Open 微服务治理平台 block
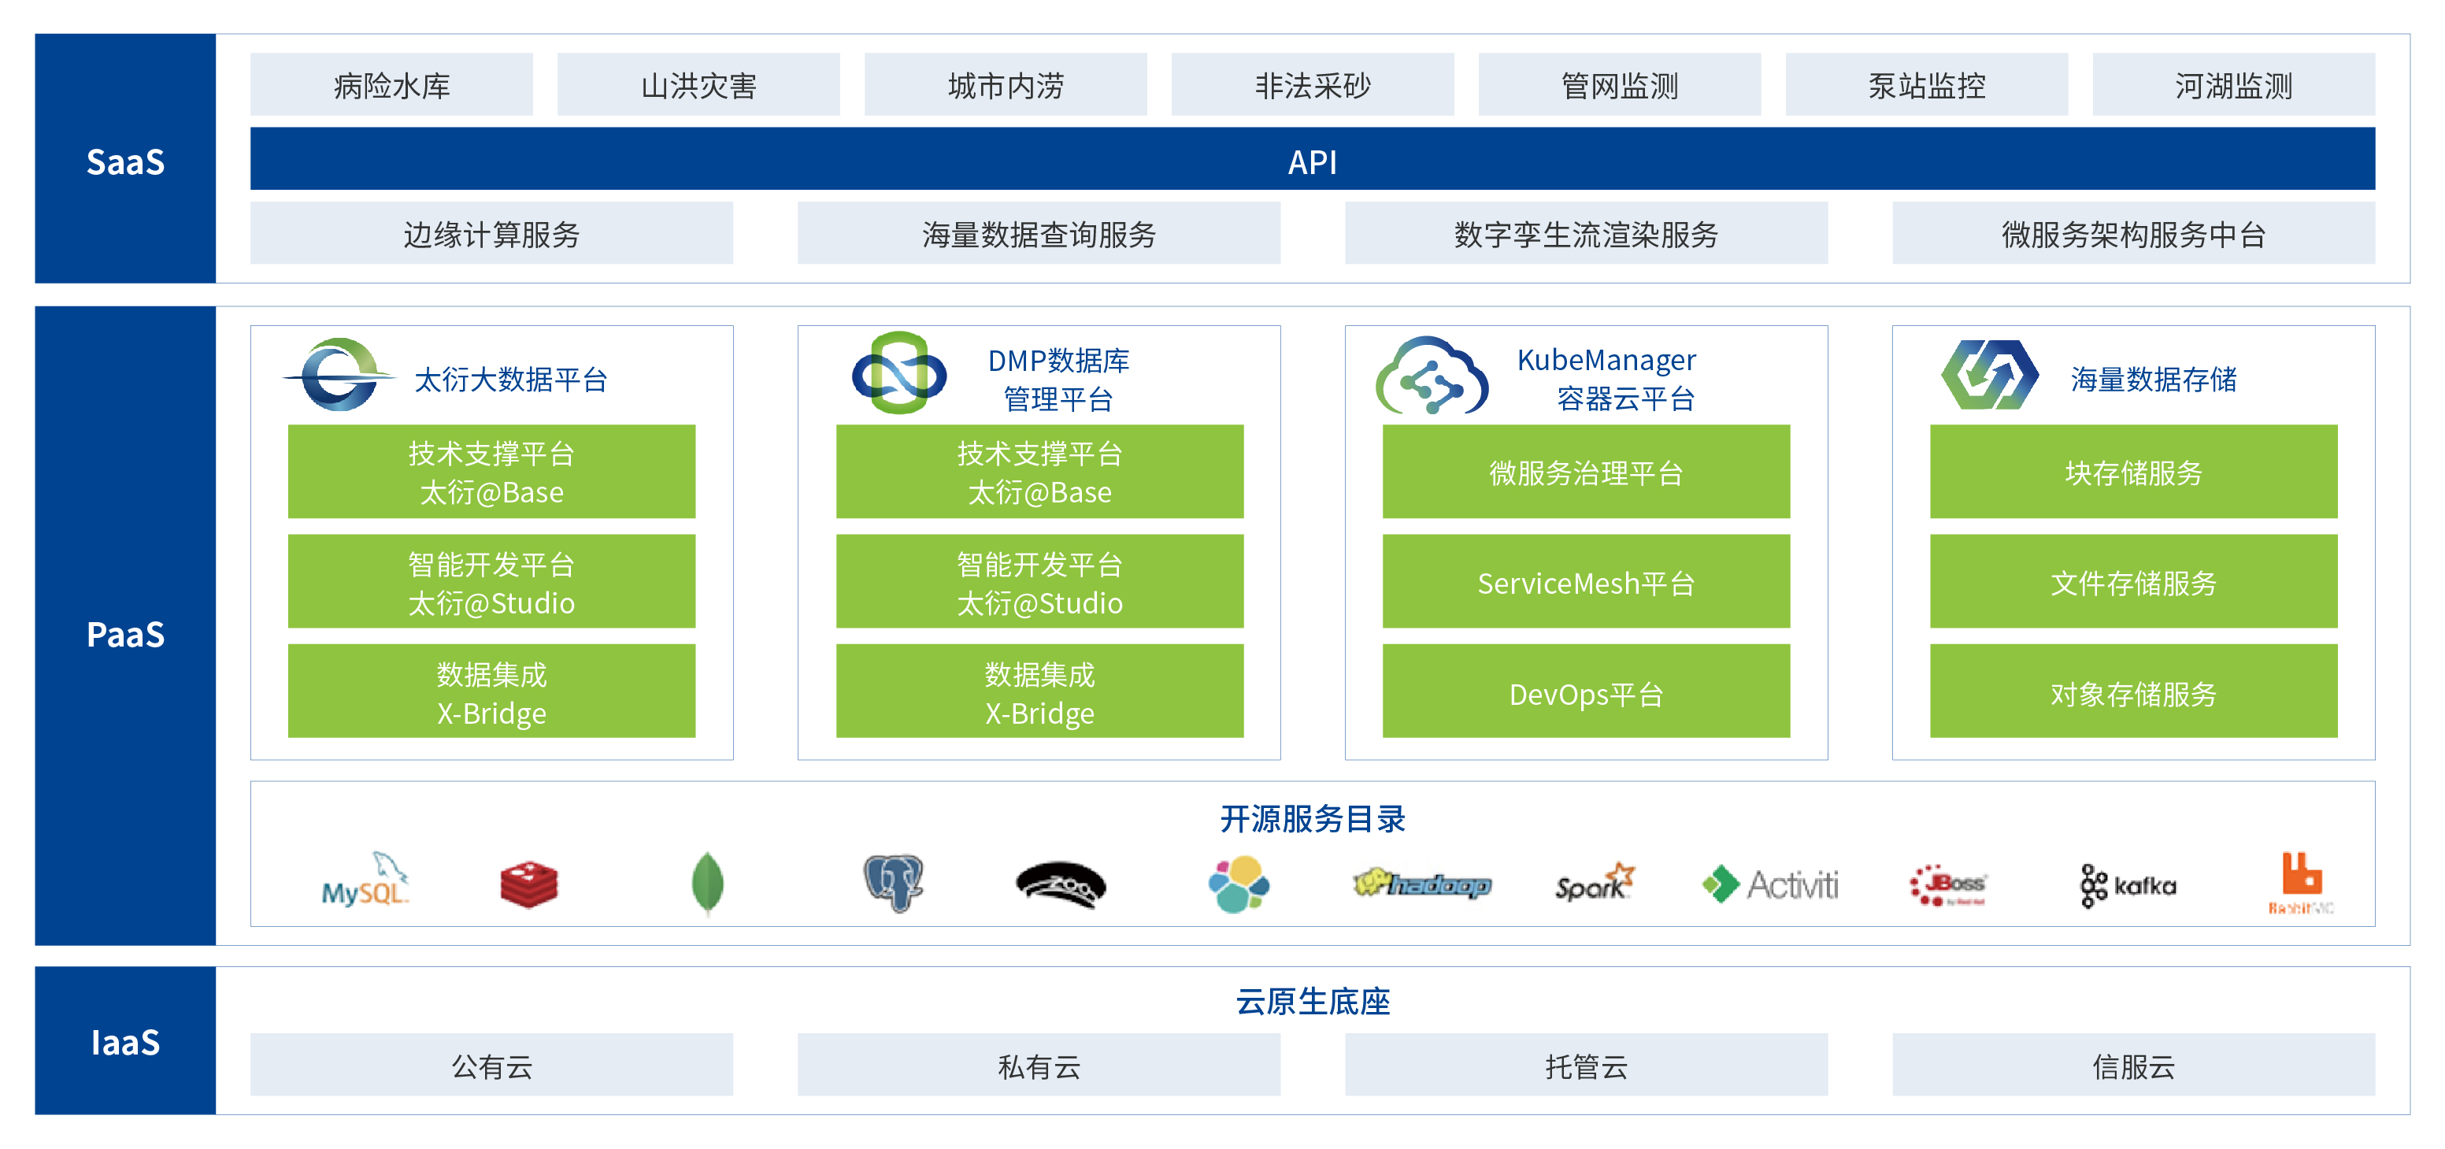This screenshot has width=2445, height=1149. coord(1586,471)
